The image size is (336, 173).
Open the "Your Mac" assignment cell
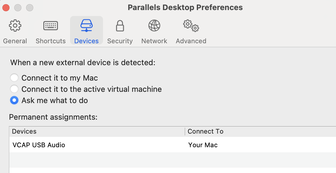point(203,145)
